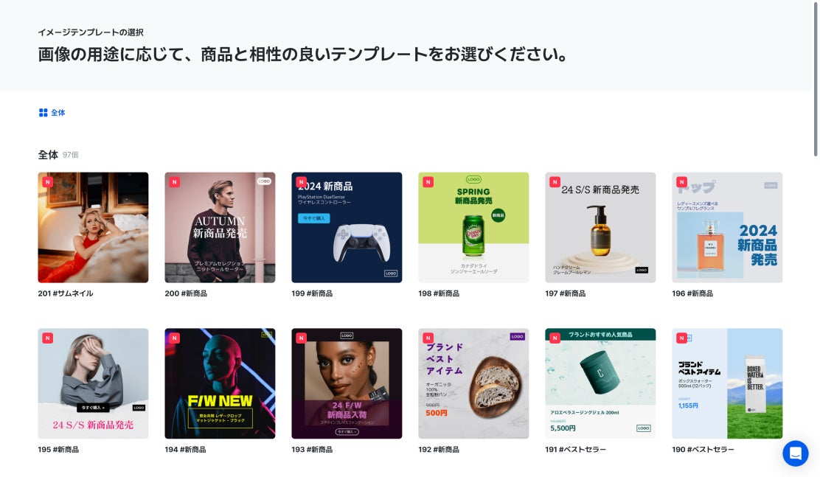Screen dimensions: 820x477
Task: Click the N badge on template 195
Action: click(x=48, y=338)
